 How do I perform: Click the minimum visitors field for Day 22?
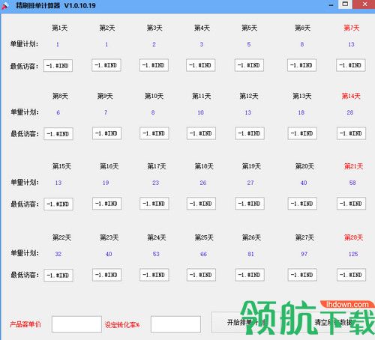[x=58, y=275]
